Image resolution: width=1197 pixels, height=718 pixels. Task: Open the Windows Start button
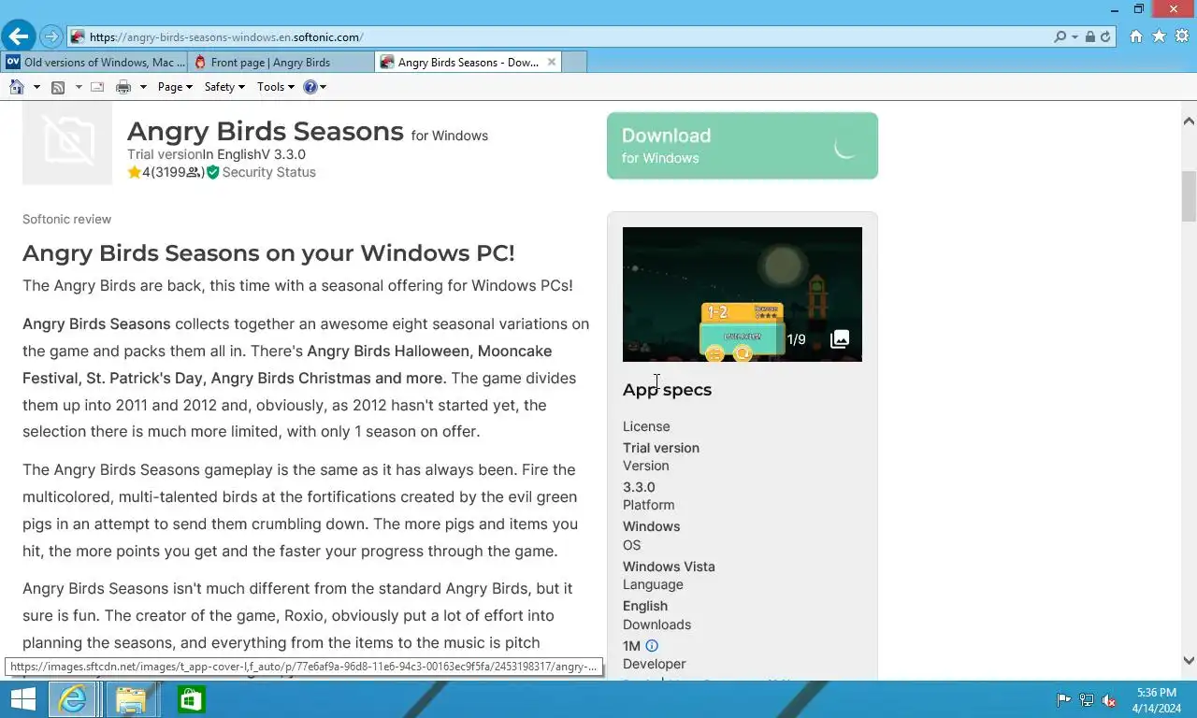(x=22, y=699)
